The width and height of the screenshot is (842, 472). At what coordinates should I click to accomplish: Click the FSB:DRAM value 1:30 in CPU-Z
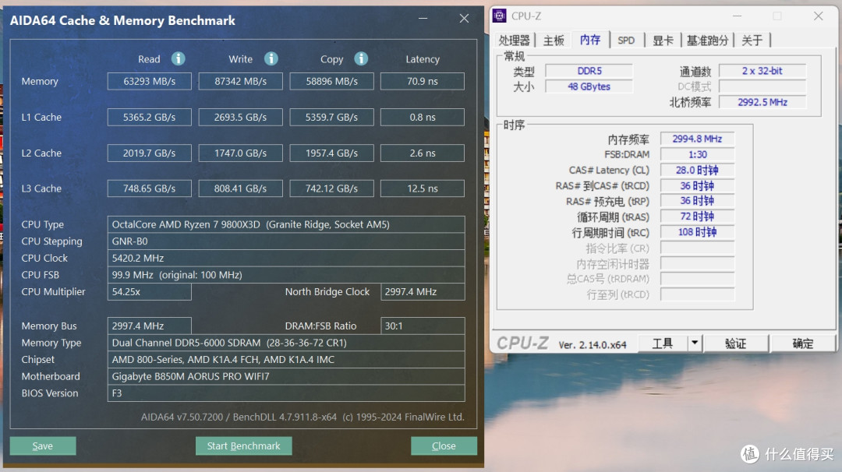pyautogui.click(x=697, y=154)
